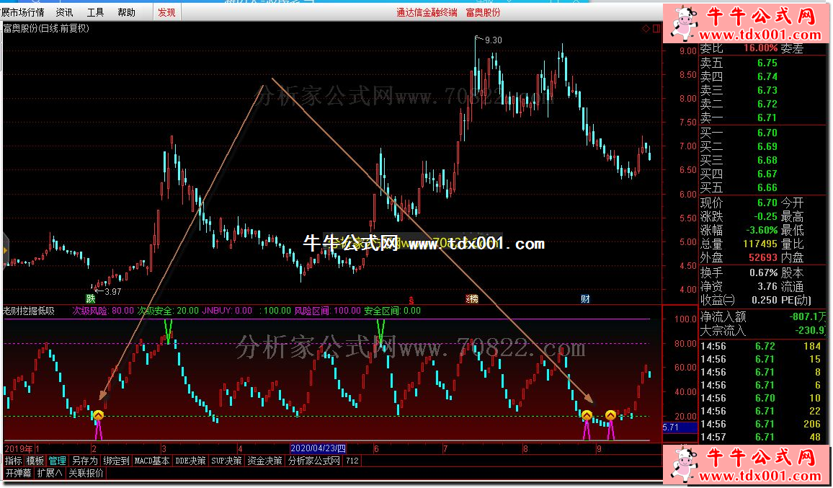Click the 另存为 button

coord(85,461)
